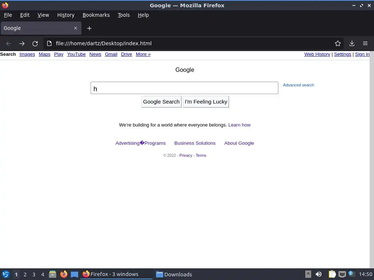
Task: Open the Firefox hamburger application menu
Action: tap(365, 43)
